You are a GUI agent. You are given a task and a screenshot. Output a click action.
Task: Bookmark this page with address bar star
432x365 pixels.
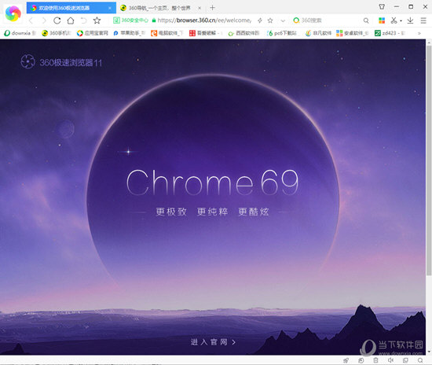pyautogui.click(x=270, y=20)
